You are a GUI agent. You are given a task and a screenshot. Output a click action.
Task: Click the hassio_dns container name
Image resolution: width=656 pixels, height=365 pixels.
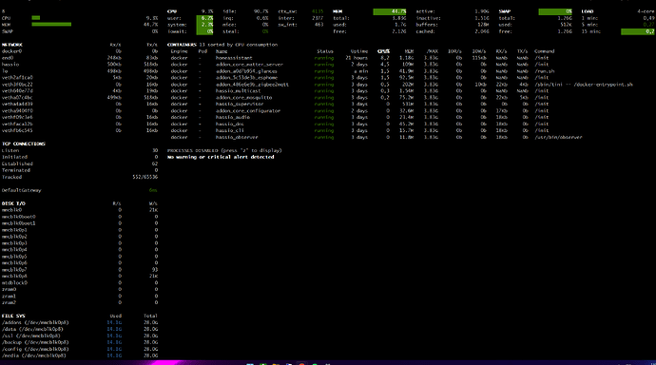coord(230,125)
